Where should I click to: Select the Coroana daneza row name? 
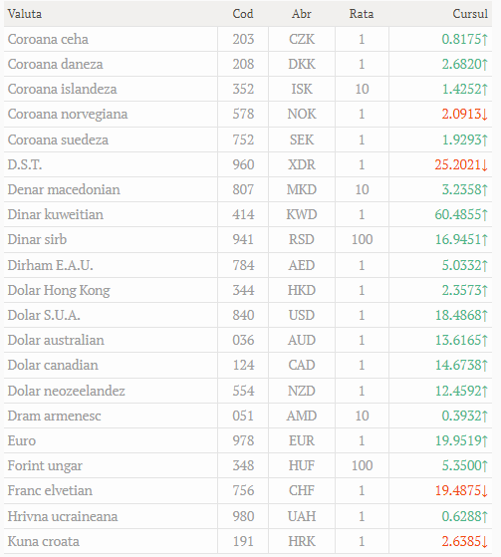(55, 64)
